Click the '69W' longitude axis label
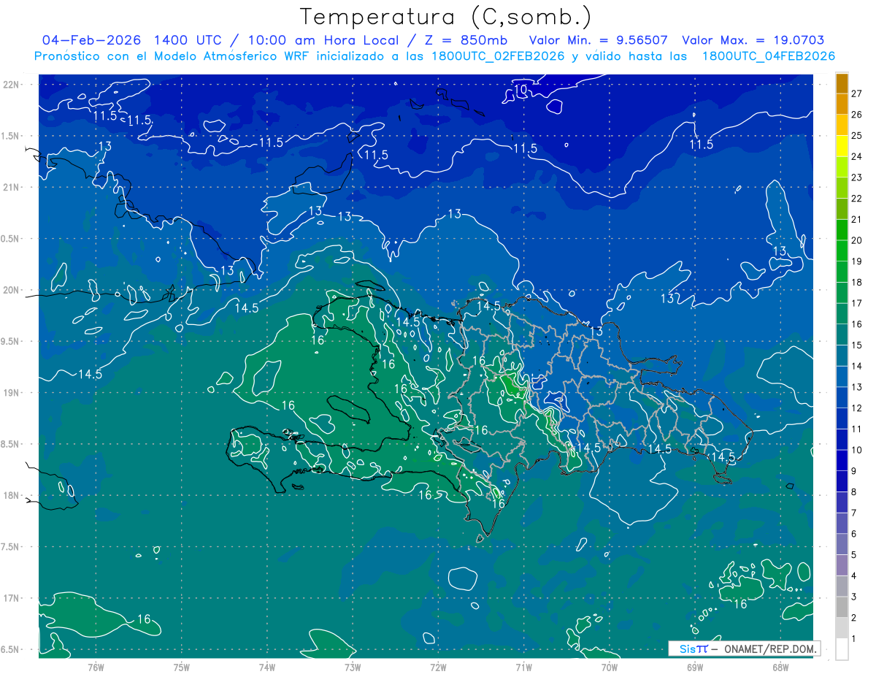Viewport: 876px width, 677px height. [695, 667]
